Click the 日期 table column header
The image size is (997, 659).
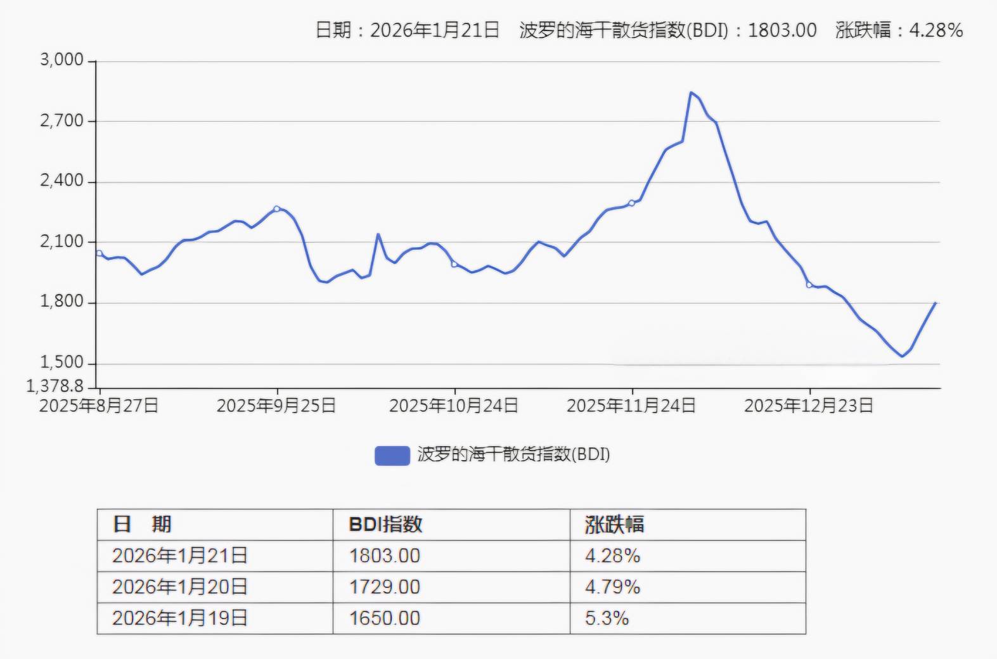tap(142, 525)
